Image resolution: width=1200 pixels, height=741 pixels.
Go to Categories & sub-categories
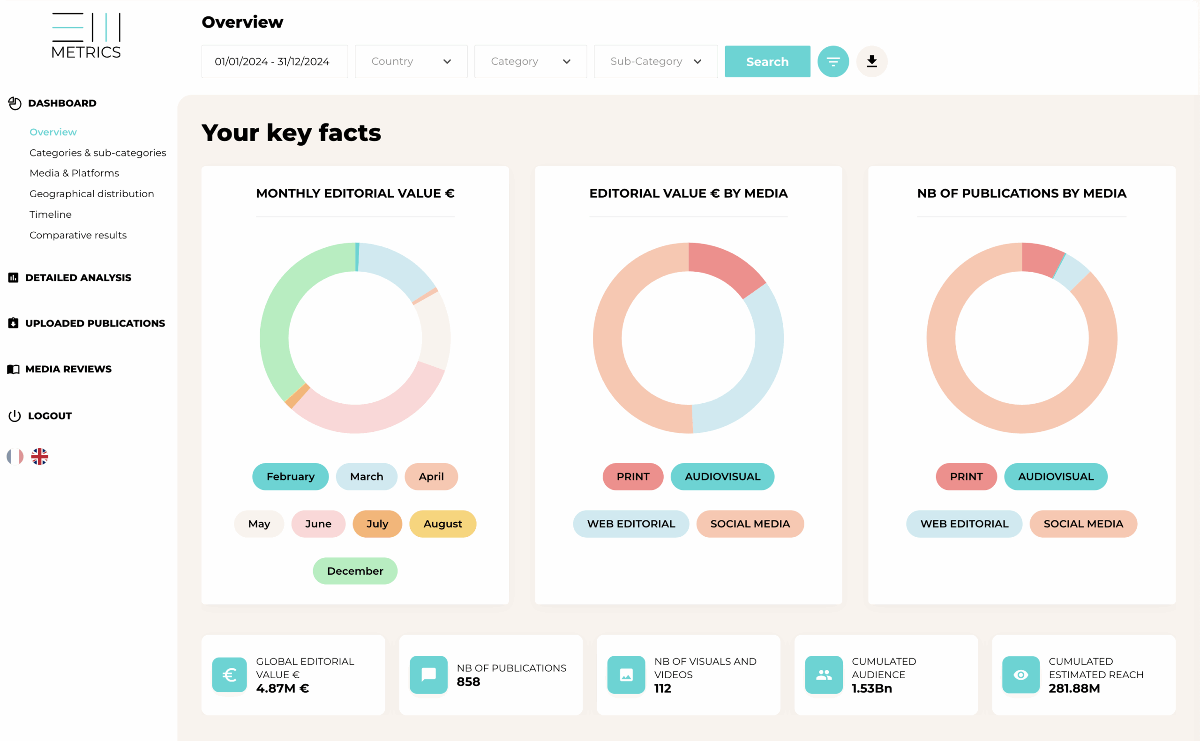pos(97,152)
